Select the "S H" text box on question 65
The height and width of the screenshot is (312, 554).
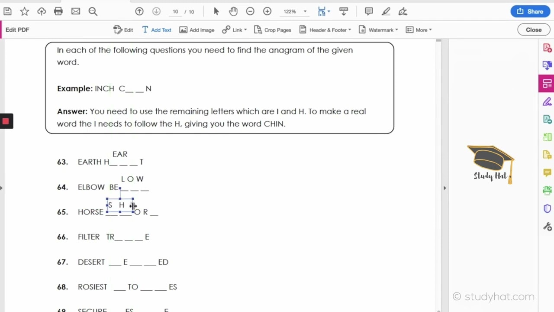pos(120,205)
